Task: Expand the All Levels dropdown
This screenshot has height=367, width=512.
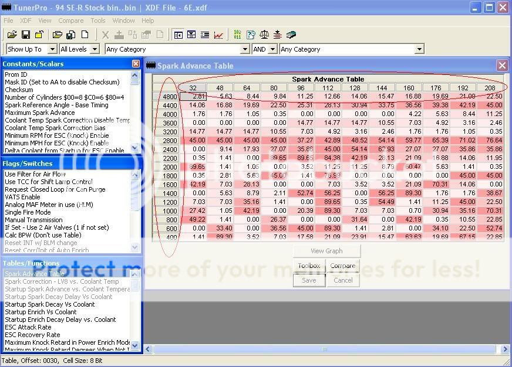Action: point(97,50)
